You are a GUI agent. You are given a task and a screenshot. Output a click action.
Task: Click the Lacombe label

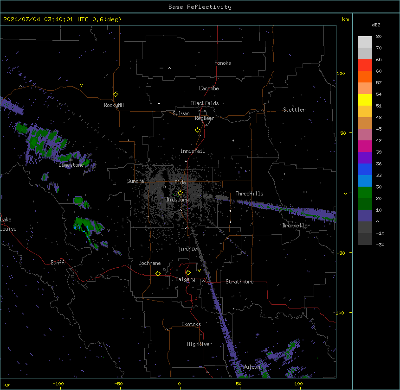[x=209, y=88]
